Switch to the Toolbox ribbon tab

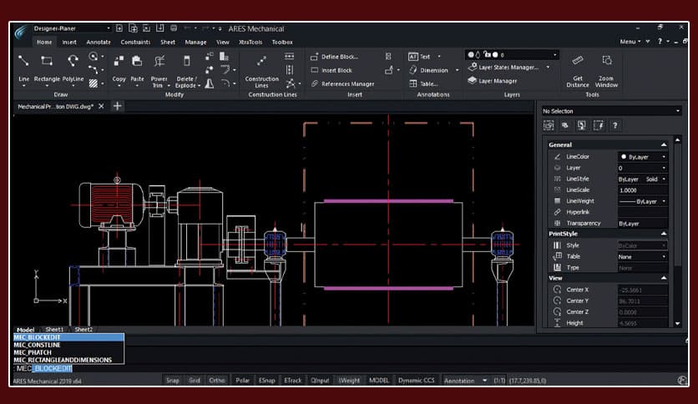point(282,43)
